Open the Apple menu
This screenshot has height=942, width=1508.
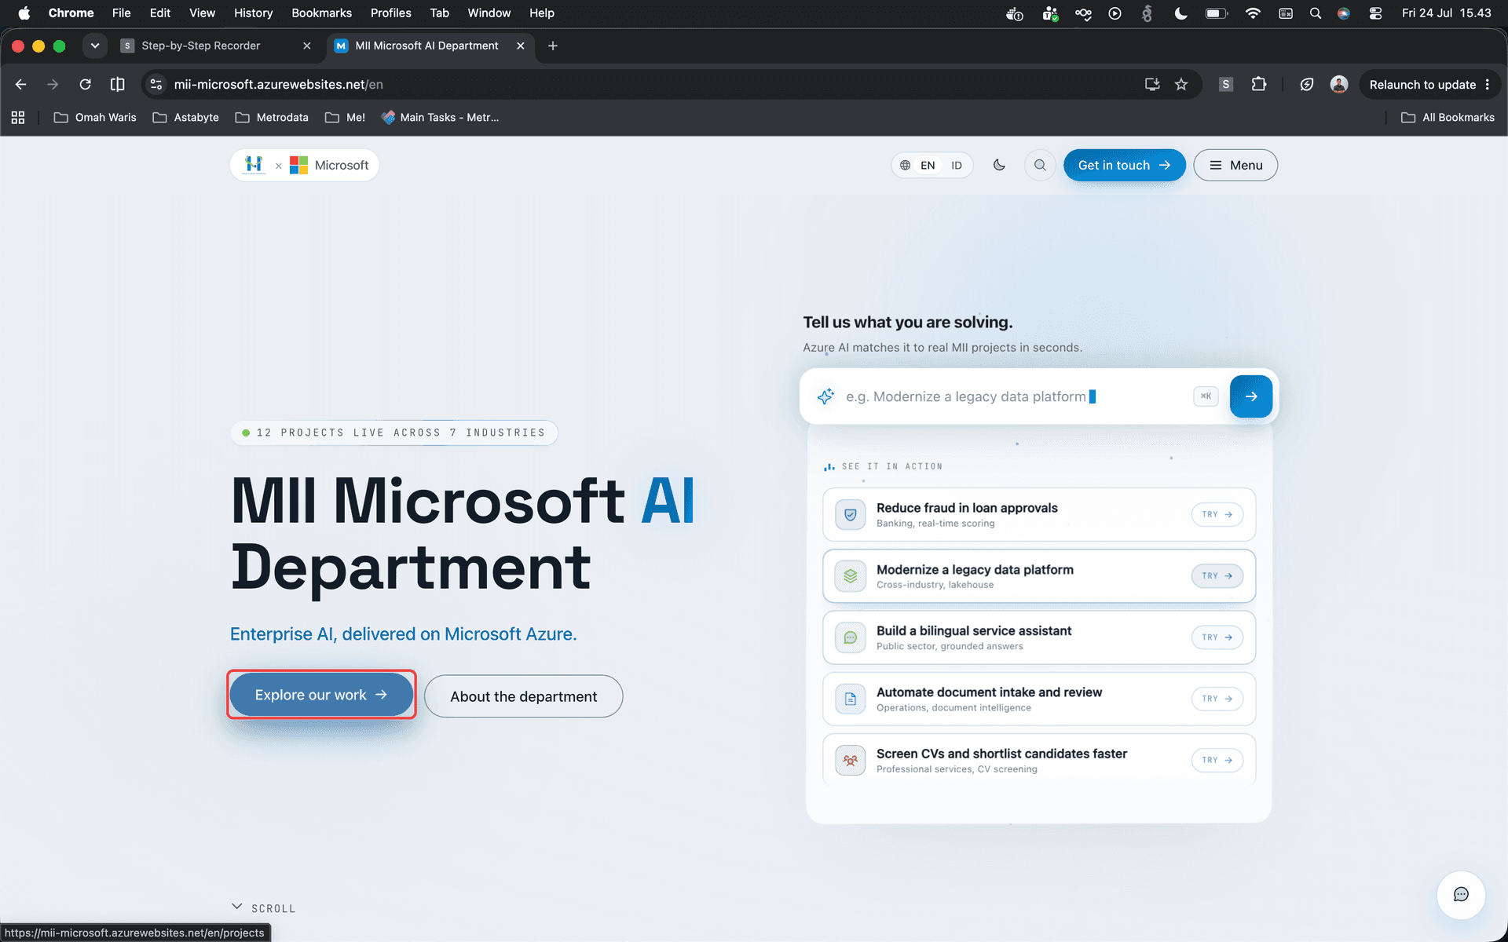point(24,13)
